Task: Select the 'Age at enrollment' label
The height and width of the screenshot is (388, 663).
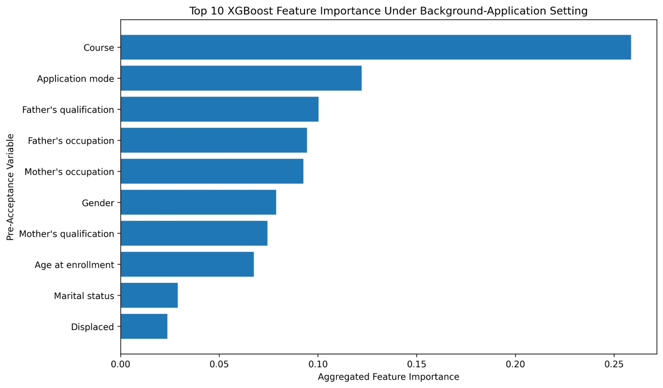Action: click(74, 265)
